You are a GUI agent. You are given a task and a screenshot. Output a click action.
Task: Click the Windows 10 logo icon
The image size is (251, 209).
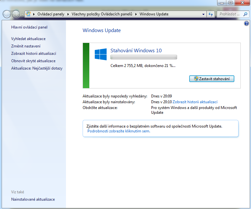coord(101,54)
